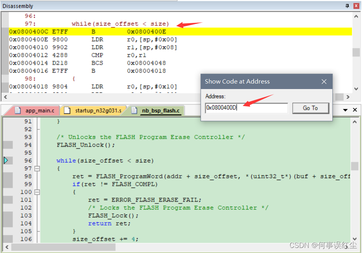Click size_offset += 4 on line 106

(105, 239)
